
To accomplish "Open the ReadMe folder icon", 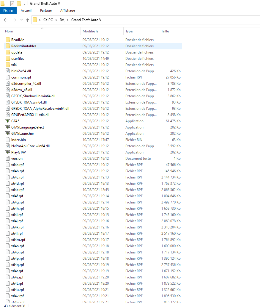I will (x=7, y=40).
